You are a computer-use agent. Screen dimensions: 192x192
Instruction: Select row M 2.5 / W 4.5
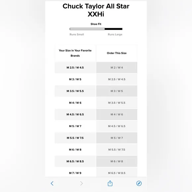(x=75, y=68)
